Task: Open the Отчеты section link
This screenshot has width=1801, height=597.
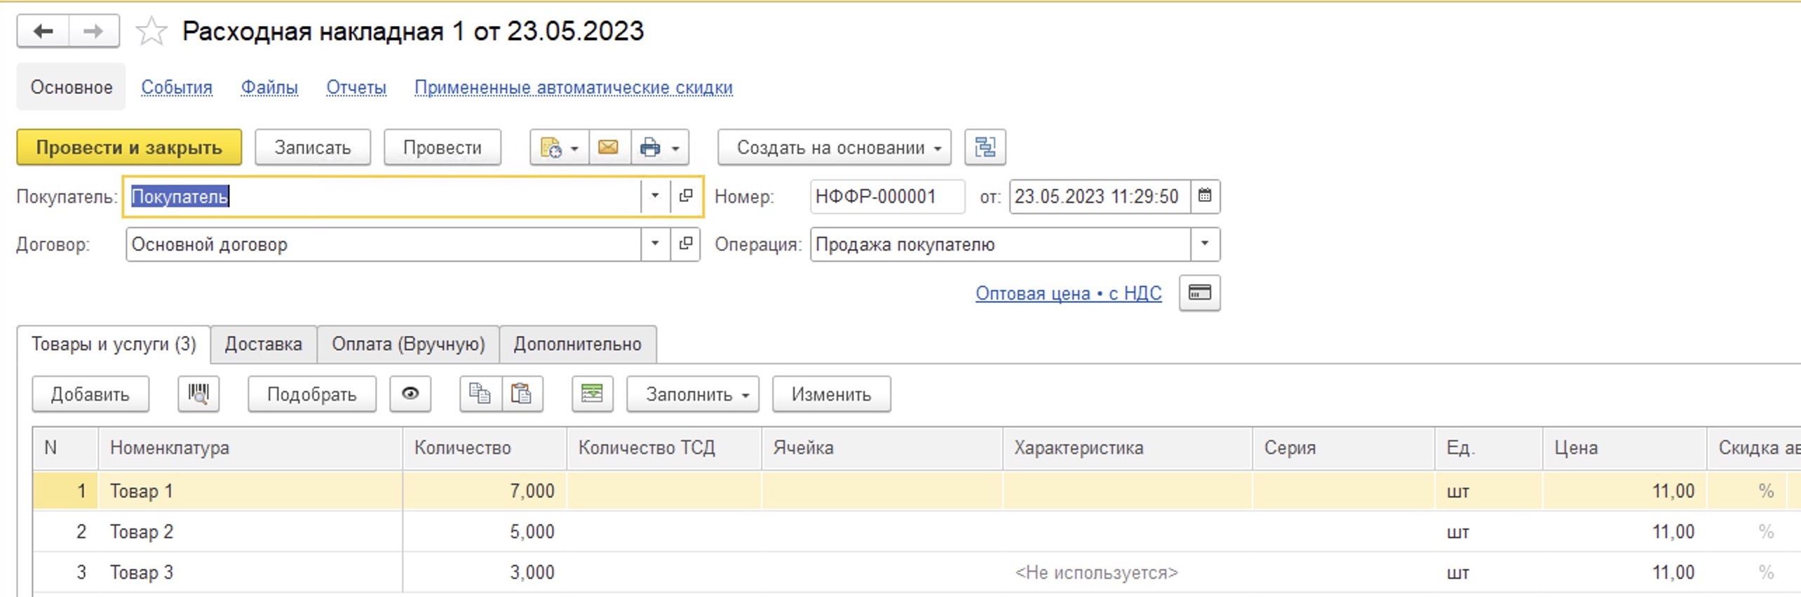Action: pos(356,88)
